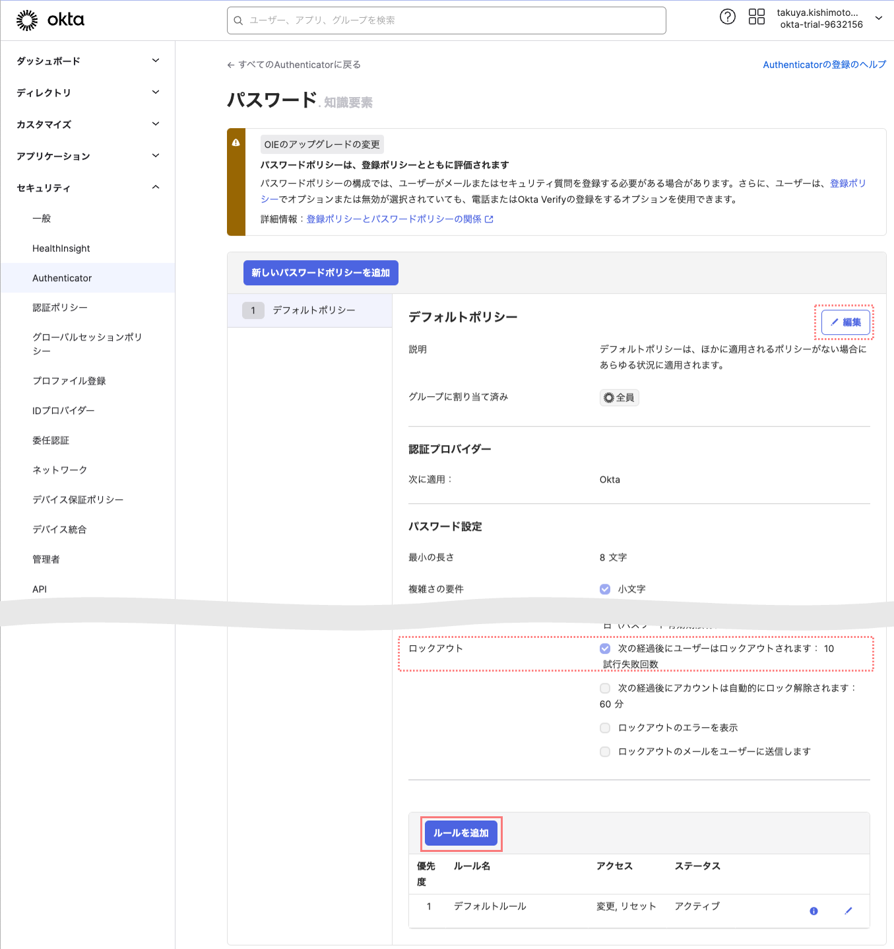The image size is (894, 949).
Task: Open the external link icon beside 登録ポリシーとパスワードポリシーの関係
Action: pos(488,219)
